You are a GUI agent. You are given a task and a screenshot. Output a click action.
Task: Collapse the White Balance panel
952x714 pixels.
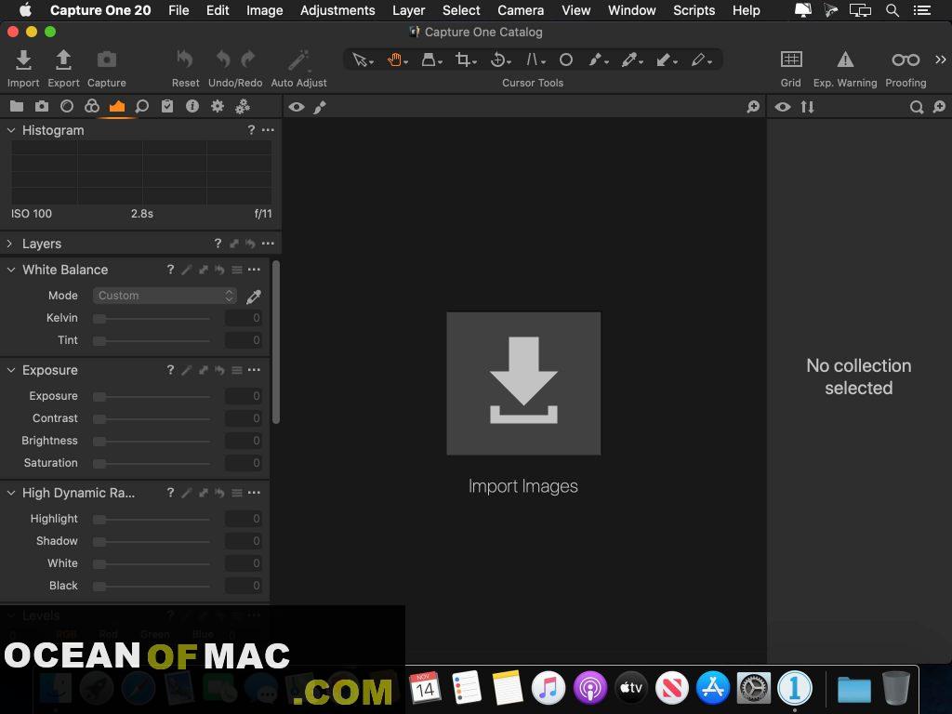(x=11, y=270)
